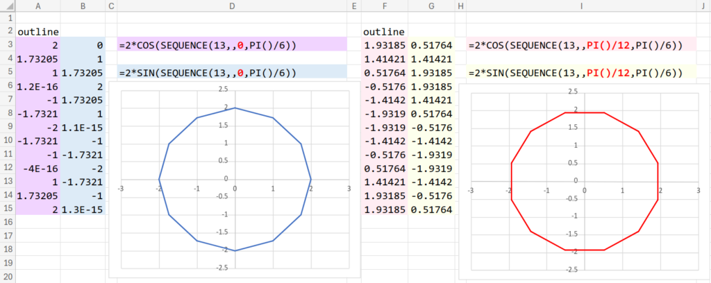
Task: Select cell A12 showing -4E-16
Action: (37, 168)
